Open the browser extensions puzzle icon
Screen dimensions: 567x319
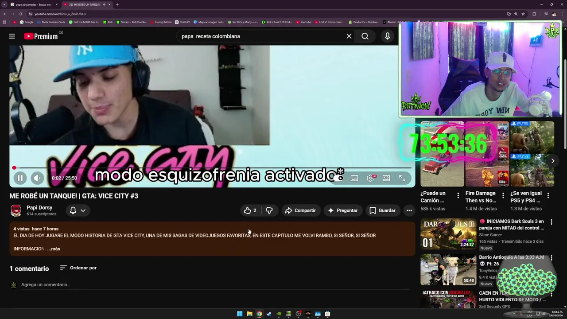click(534, 14)
